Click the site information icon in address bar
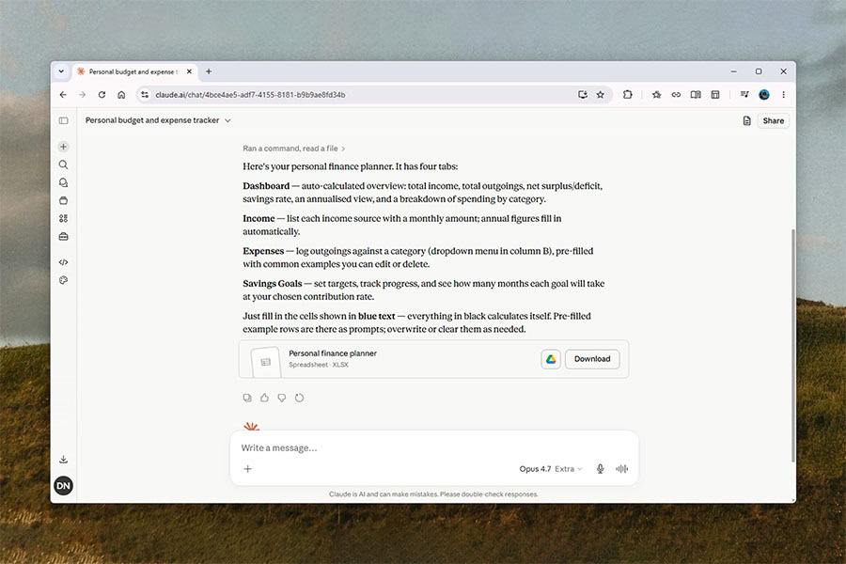This screenshot has height=564, width=846. coord(144,94)
